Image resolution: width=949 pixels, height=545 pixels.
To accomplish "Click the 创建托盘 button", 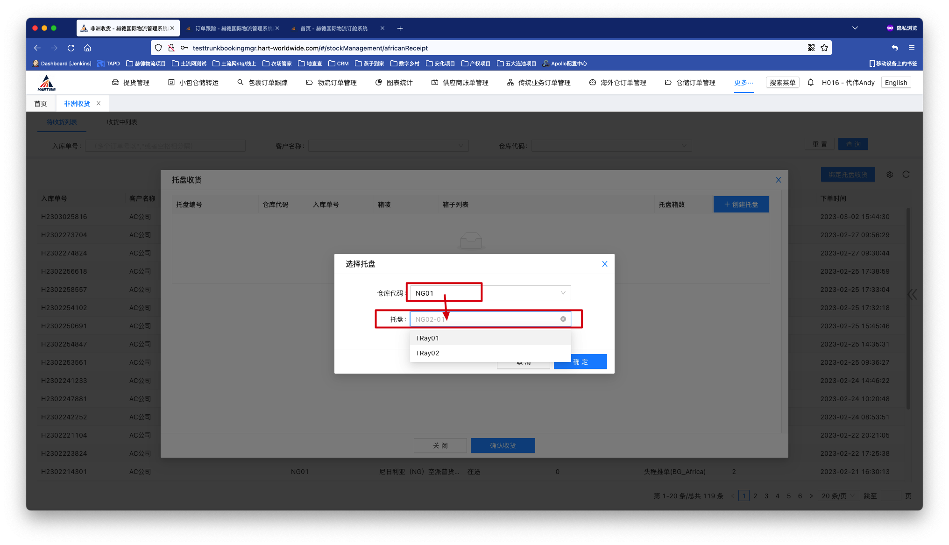I will coord(741,205).
